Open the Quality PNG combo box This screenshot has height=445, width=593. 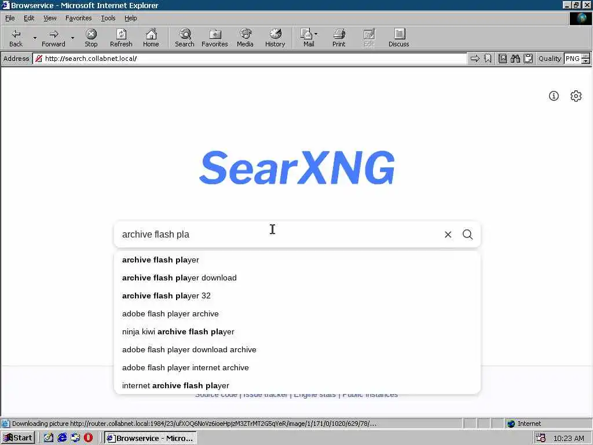click(x=573, y=59)
